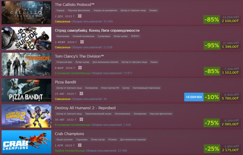Select the Кооператив tag on Pizza Bandit
The height and width of the screenshot is (155, 243).
(92, 88)
